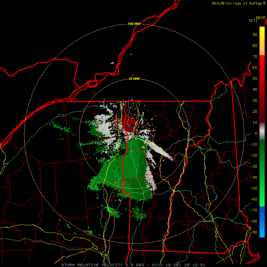This screenshot has width=267, height=267.
Task: Select the 70 value on velocity scale
Action: tap(255, 57)
